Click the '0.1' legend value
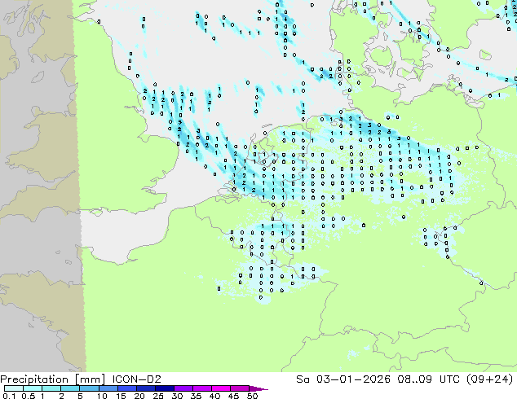The image size is (517, 399). click(9, 396)
